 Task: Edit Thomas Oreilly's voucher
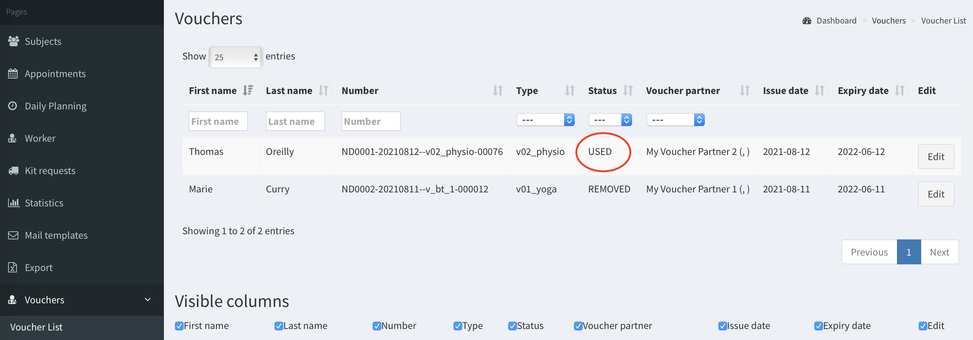pyautogui.click(x=936, y=157)
